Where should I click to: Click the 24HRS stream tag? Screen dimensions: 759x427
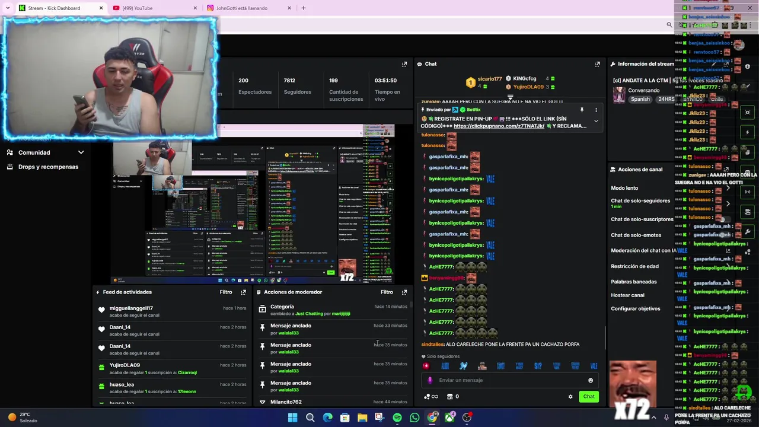pos(665,99)
